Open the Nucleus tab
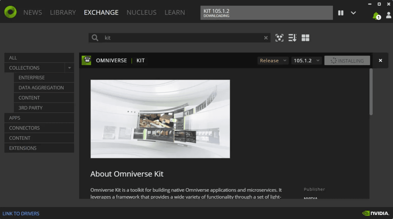The width and height of the screenshot is (393, 219). [141, 13]
